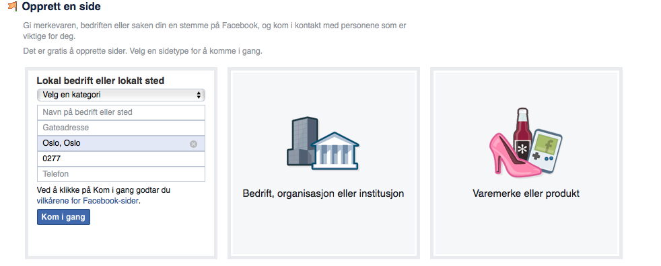Focus the Navn på bedrift eller sted field
Screen dimensions: 661x266
pos(121,112)
